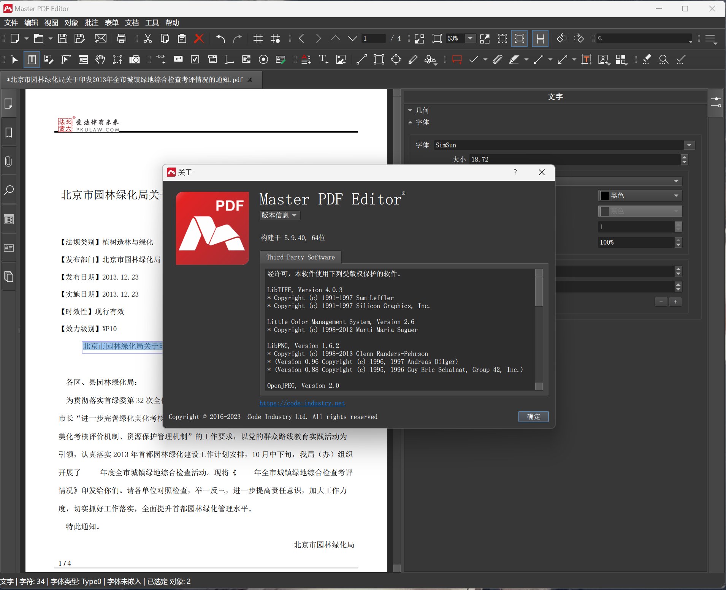Image resolution: width=726 pixels, height=590 pixels.
Task: Click the Paste clipboard icon
Action: (x=182, y=38)
